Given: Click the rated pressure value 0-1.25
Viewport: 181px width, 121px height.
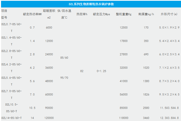Looking at the screenshot, I should [101, 71].
